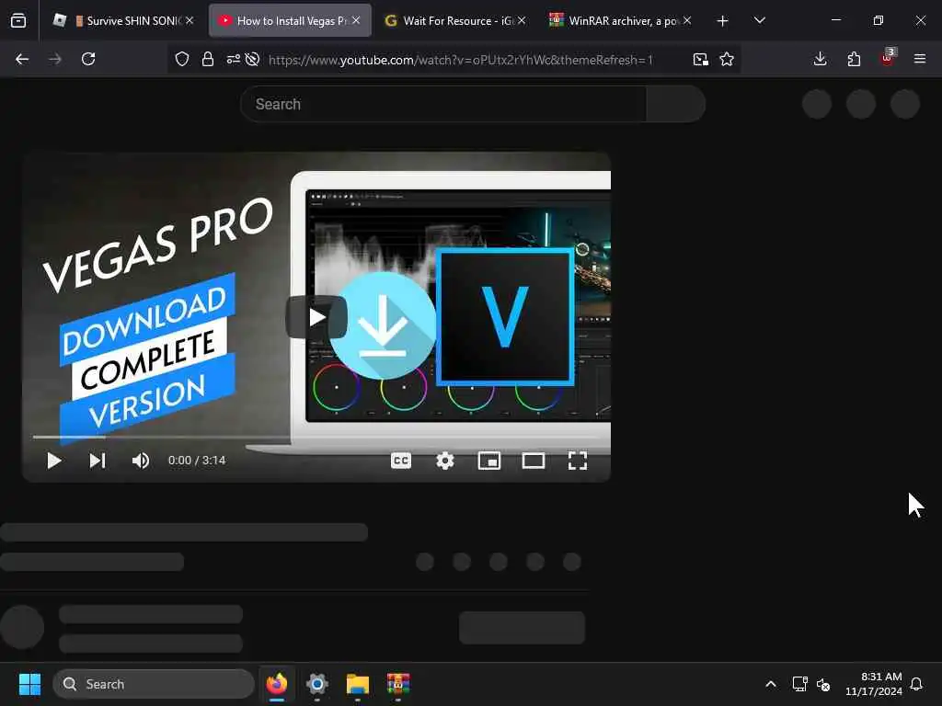Click the YouTube URL in address bar
The width and height of the screenshot is (942, 706).
click(460, 60)
